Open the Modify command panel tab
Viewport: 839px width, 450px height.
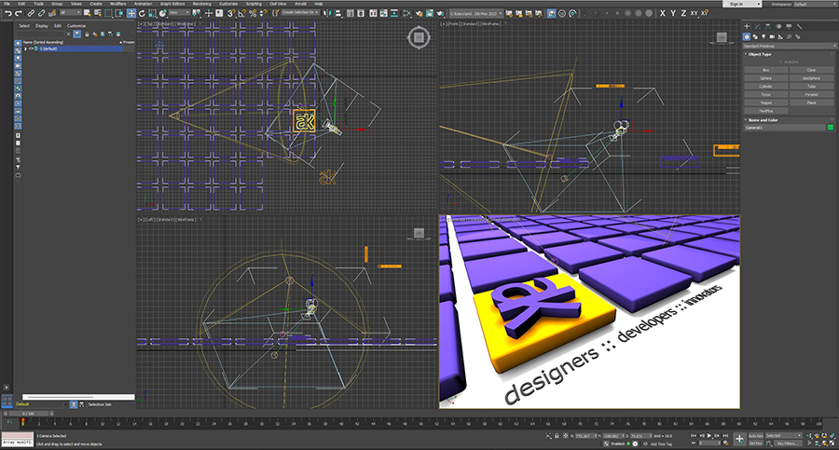coord(757,26)
